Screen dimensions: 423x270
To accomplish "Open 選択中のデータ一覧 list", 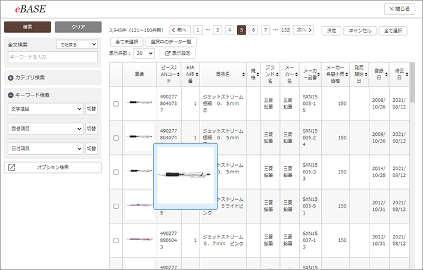I will pos(171,42).
